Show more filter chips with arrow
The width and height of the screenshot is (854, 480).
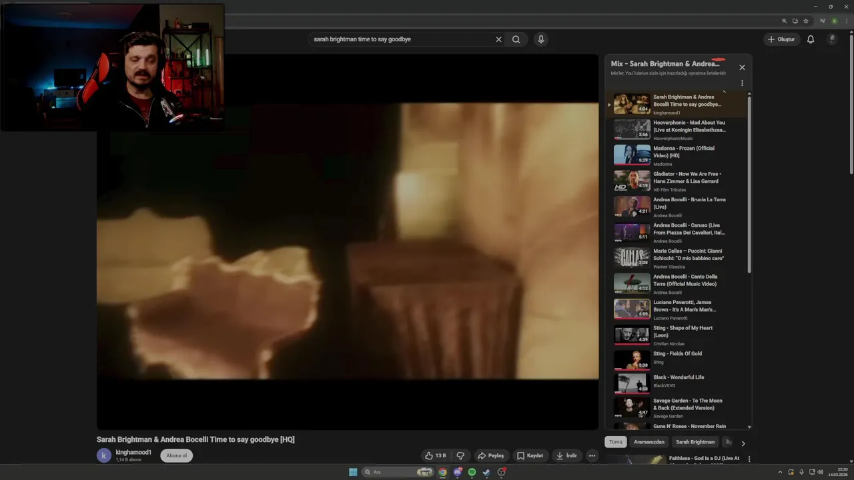click(x=743, y=443)
